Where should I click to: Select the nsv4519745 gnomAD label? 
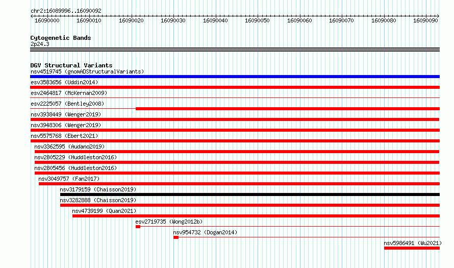[87, 71]
